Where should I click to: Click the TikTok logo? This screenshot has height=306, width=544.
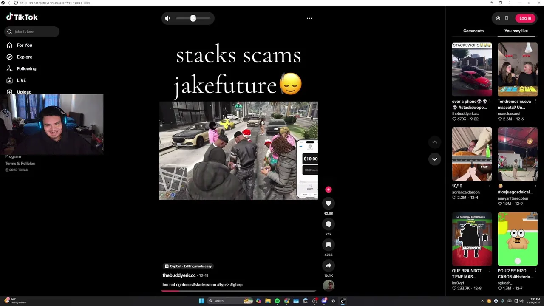(x=22, y=17)
